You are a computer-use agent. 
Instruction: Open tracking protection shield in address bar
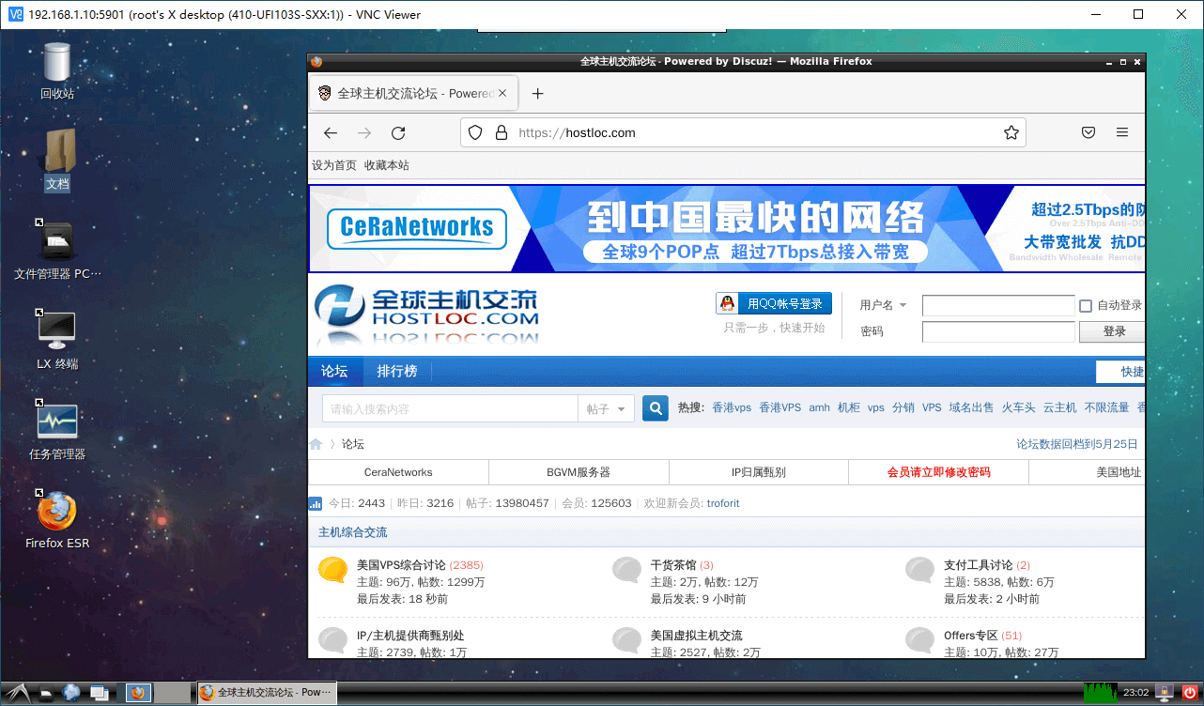coord(475,133)
